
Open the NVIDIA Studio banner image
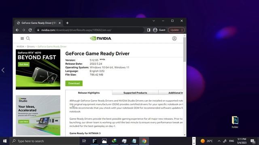point(38,116)
